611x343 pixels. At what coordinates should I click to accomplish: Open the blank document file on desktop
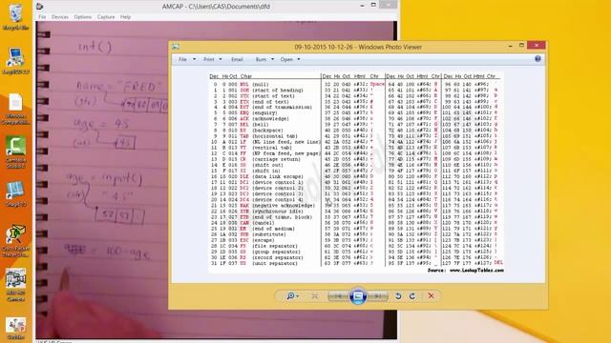[15, 109]
